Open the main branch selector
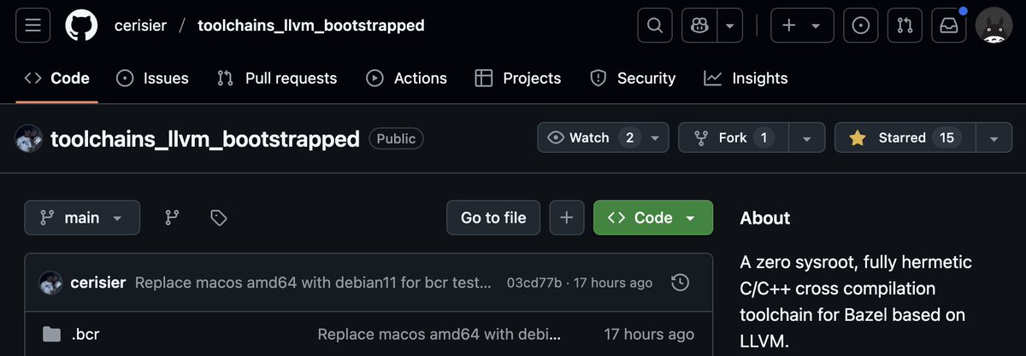 point(81,218)
